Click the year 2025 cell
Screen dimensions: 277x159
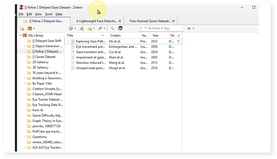[154, 41]
